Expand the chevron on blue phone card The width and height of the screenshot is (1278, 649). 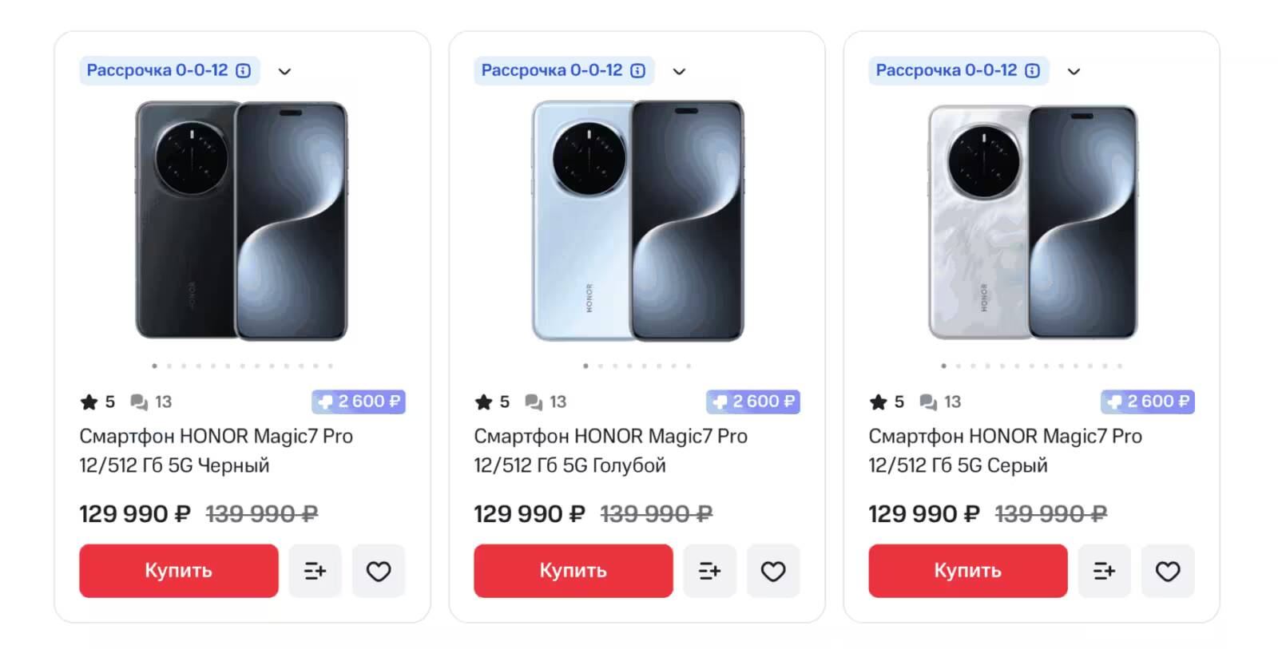(x=679, y=71)
